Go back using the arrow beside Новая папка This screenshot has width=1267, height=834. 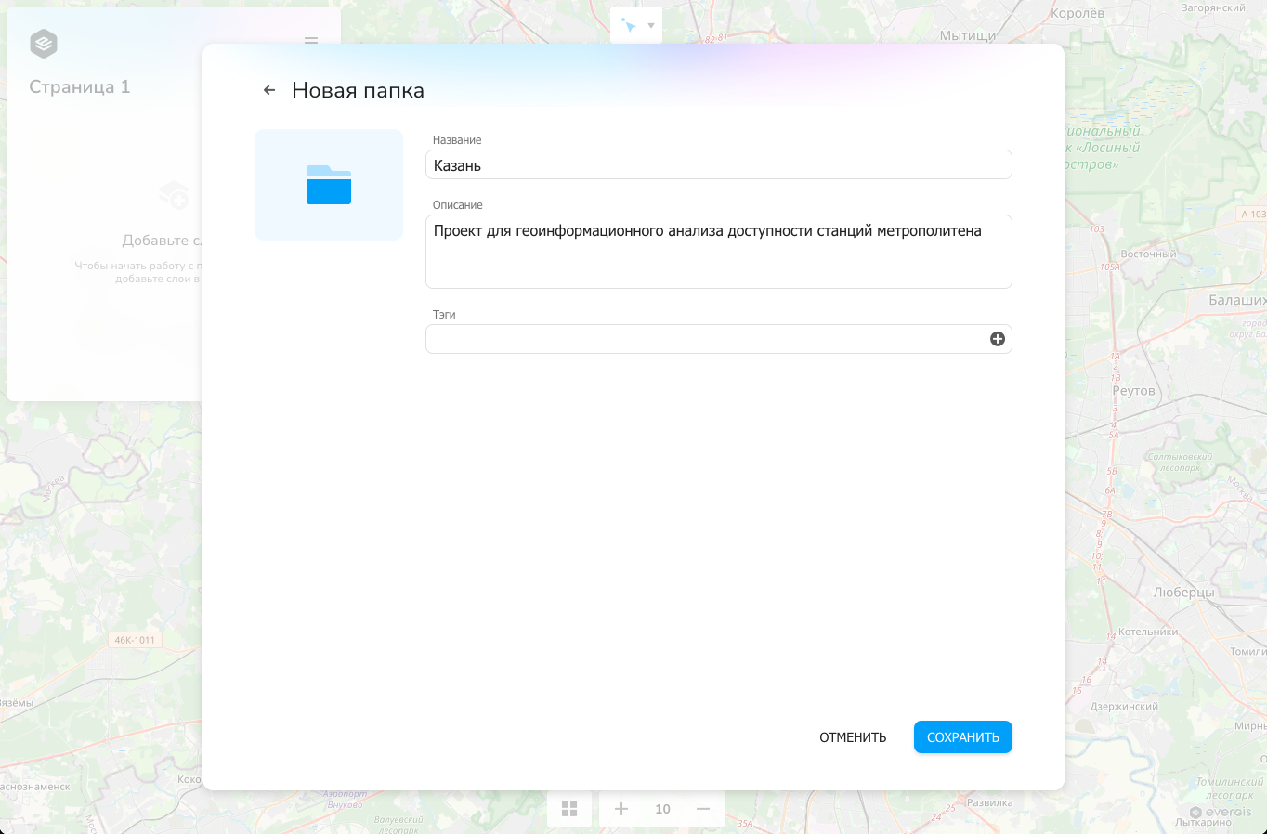tap(269, 90)
